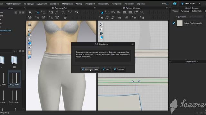Click the Нет button in the dialog

(106, 69)
